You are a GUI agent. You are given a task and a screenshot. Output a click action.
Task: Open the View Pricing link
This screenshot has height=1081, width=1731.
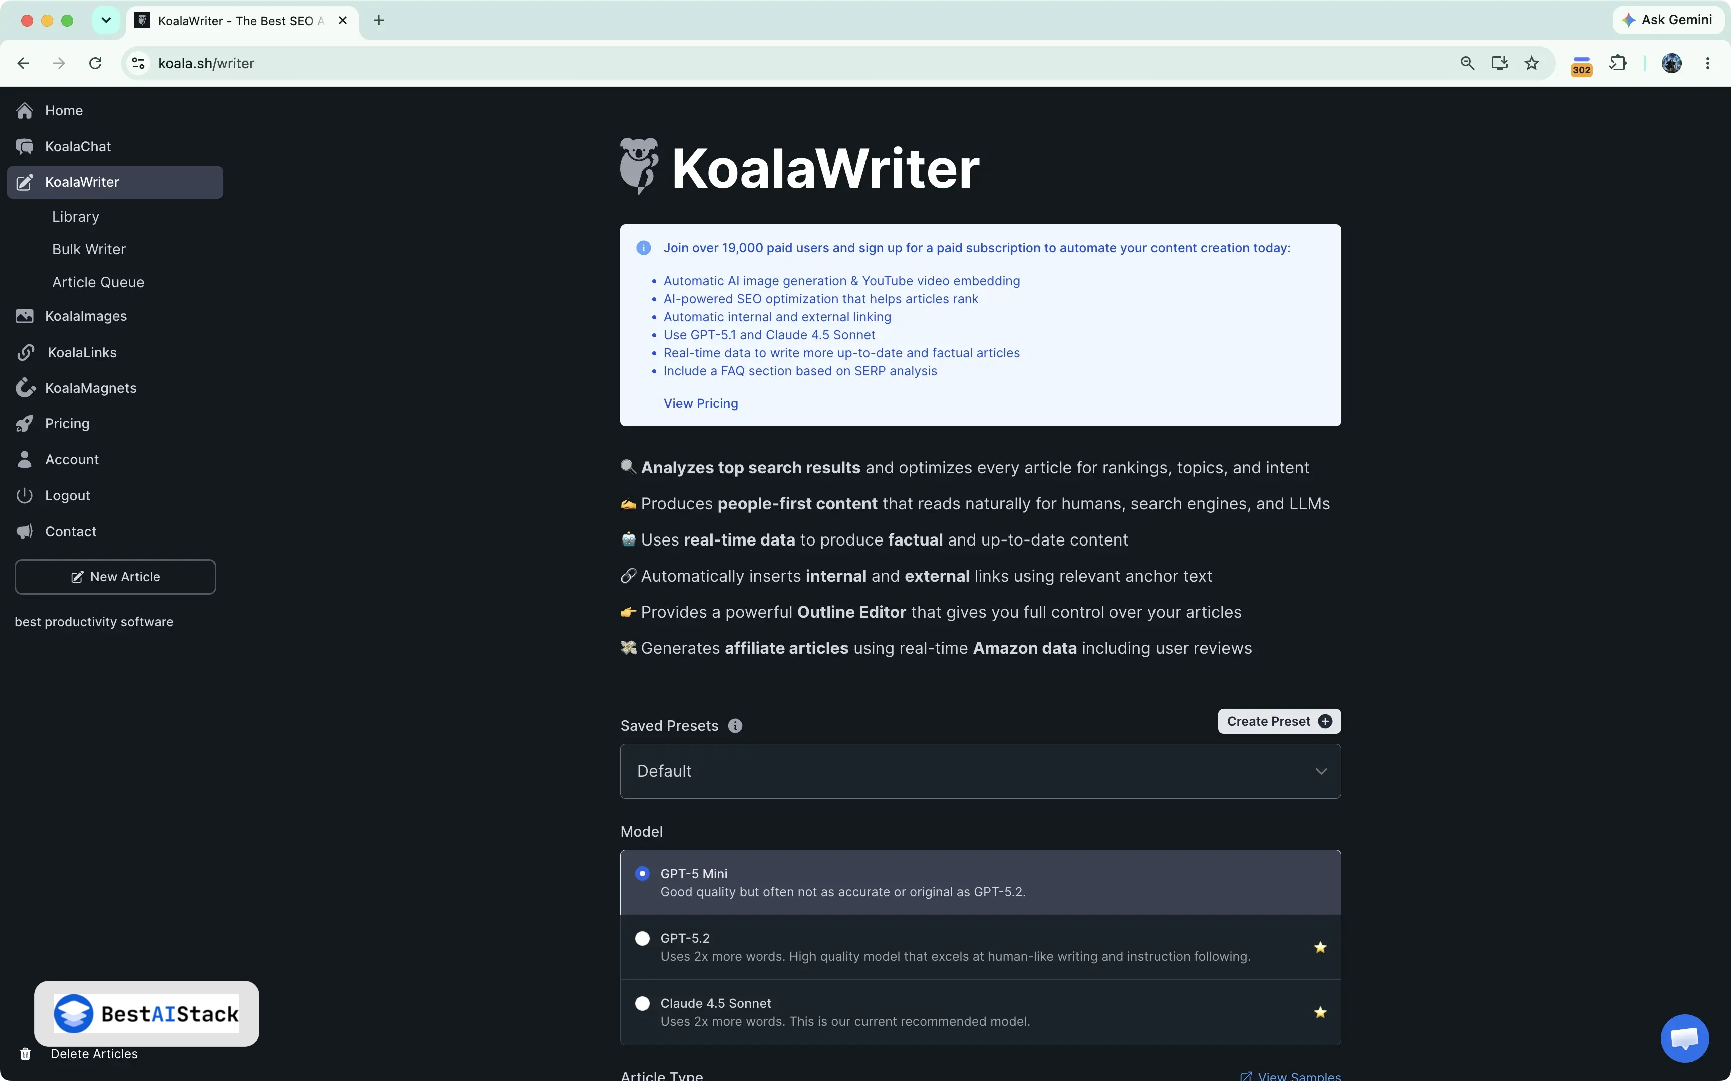point(700,403)
